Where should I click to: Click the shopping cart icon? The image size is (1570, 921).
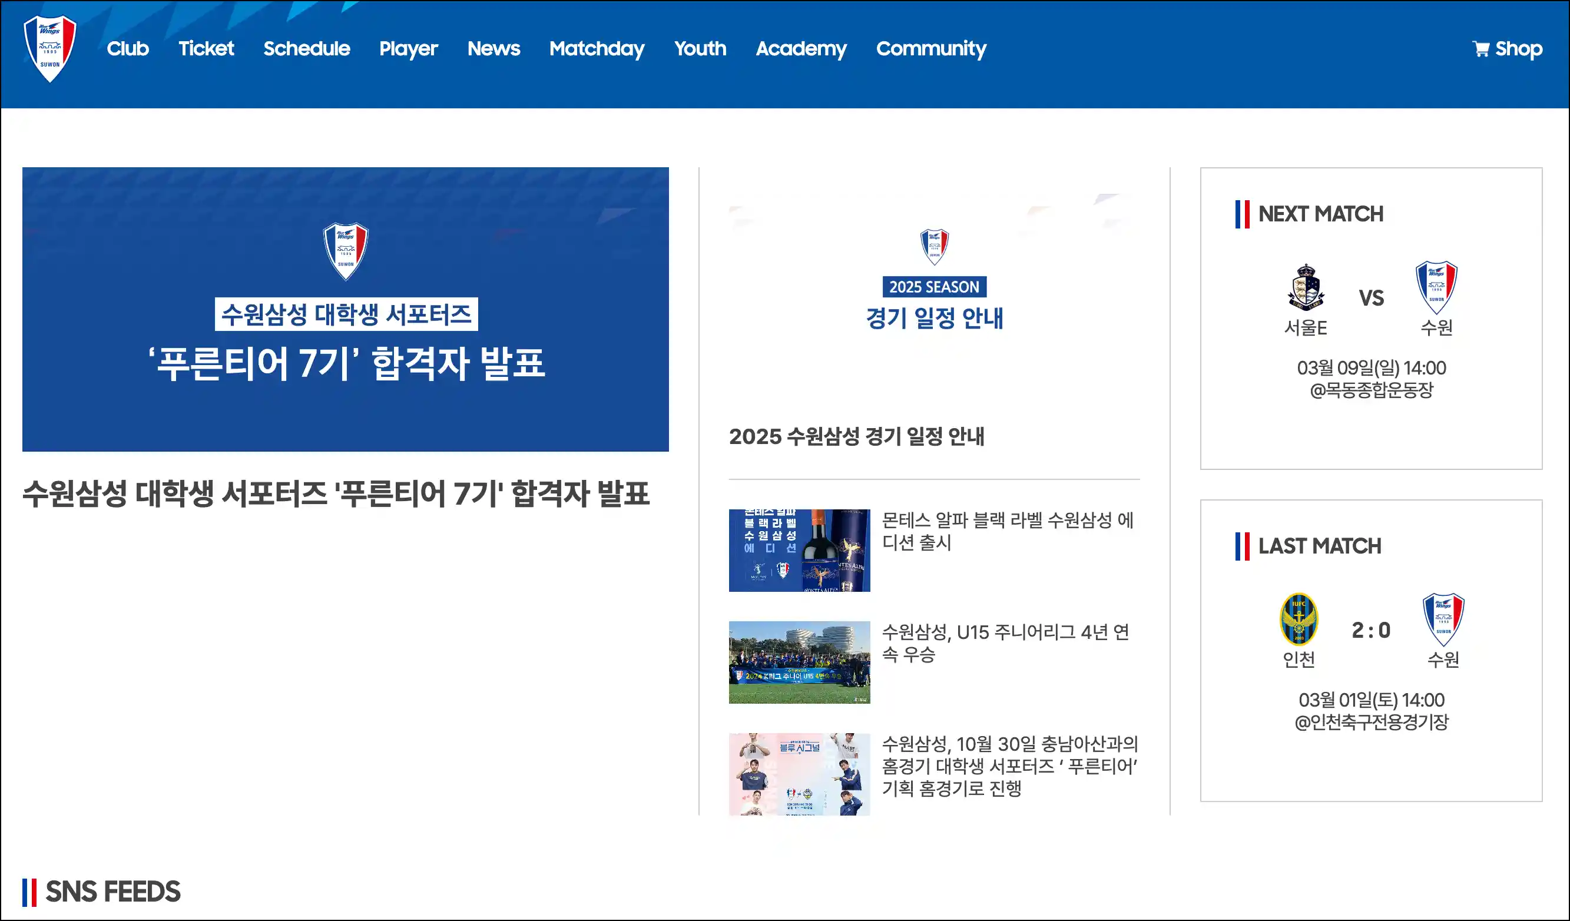coord(1481,49)
